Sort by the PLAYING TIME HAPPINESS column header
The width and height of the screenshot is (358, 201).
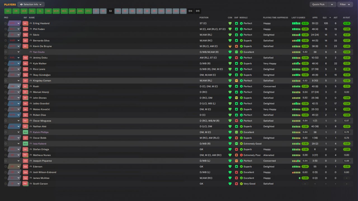click(x=275, y=18)
